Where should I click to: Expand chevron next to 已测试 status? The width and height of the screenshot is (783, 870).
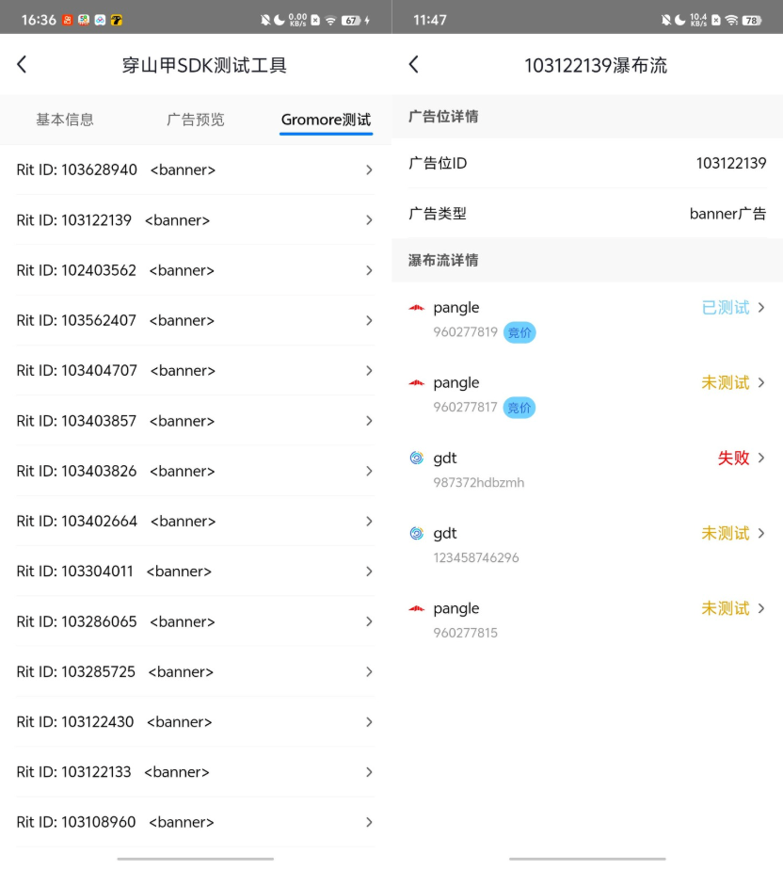tap(761, 308)
